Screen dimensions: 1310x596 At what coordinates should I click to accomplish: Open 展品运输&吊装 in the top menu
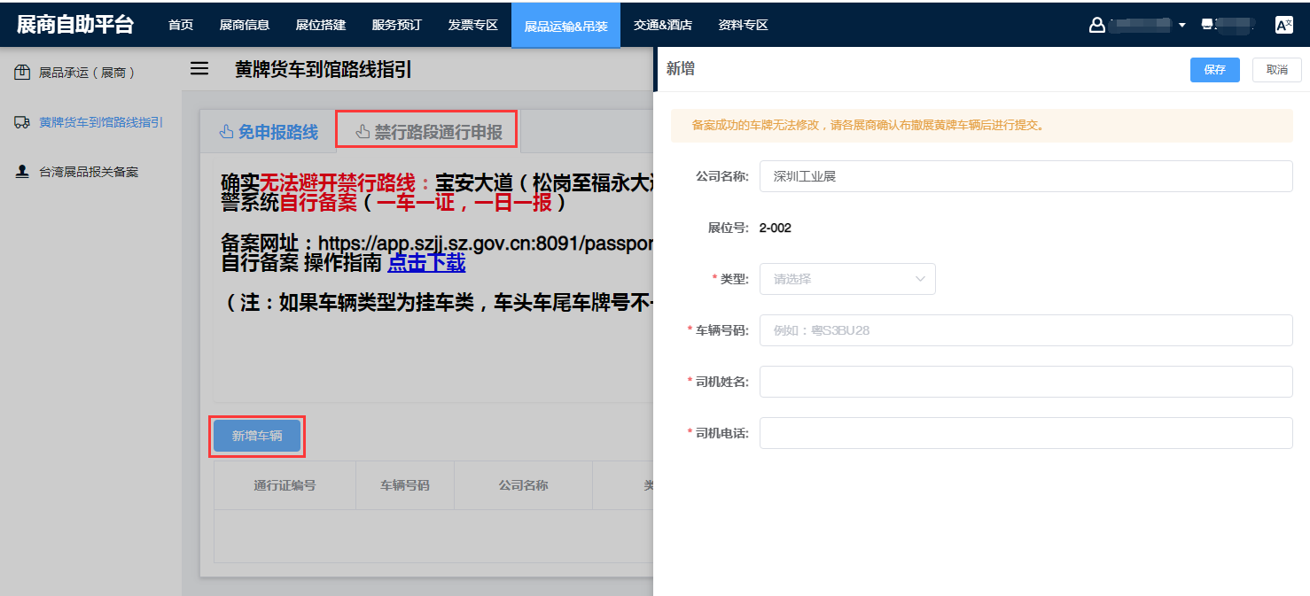[x=565, y=26]
